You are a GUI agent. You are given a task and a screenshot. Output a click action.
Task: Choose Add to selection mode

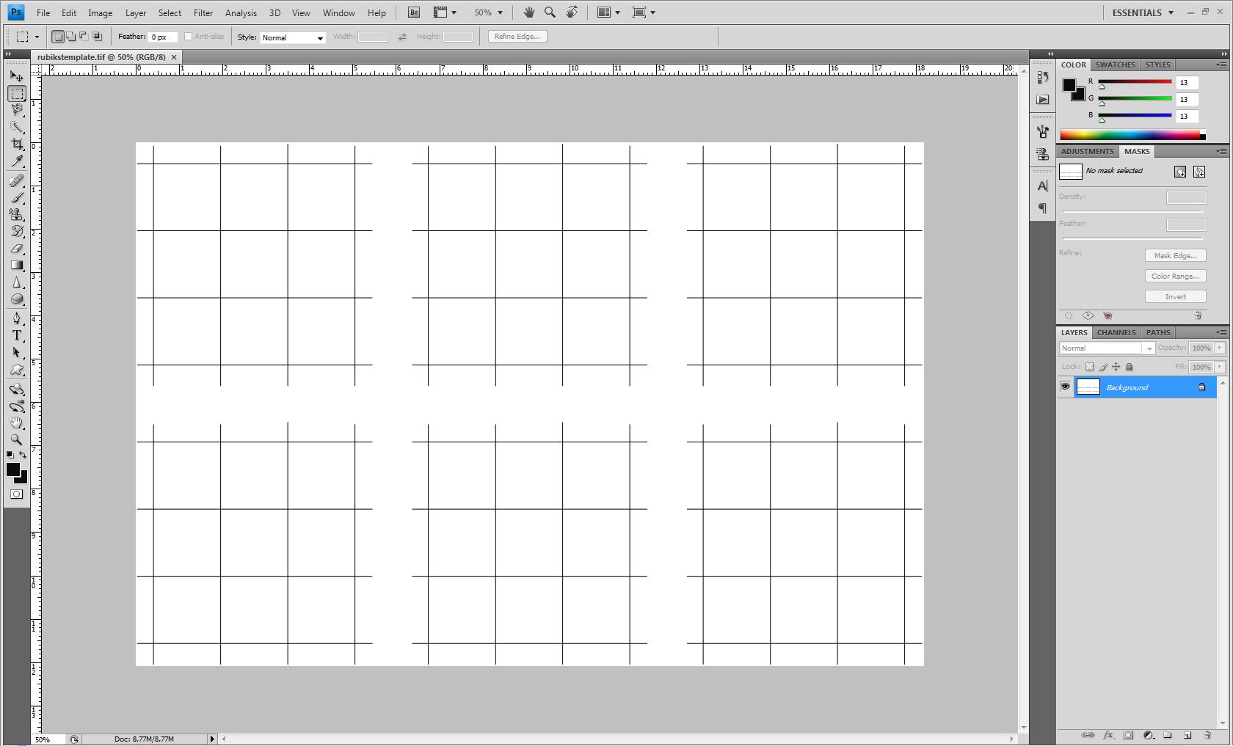(x=71, y=37)
